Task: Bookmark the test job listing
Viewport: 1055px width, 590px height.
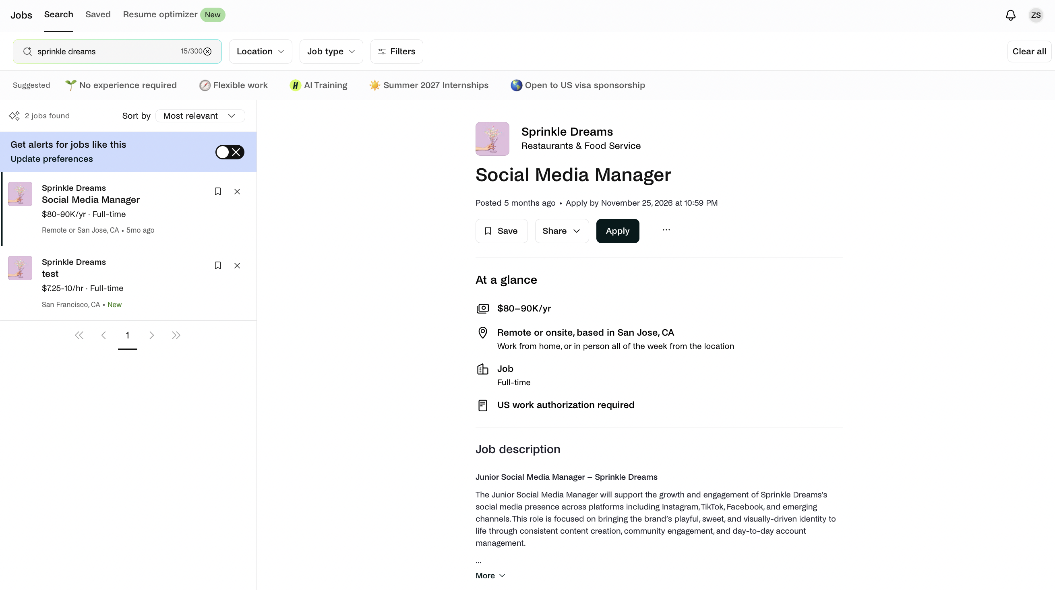Action: coord(218,265)
